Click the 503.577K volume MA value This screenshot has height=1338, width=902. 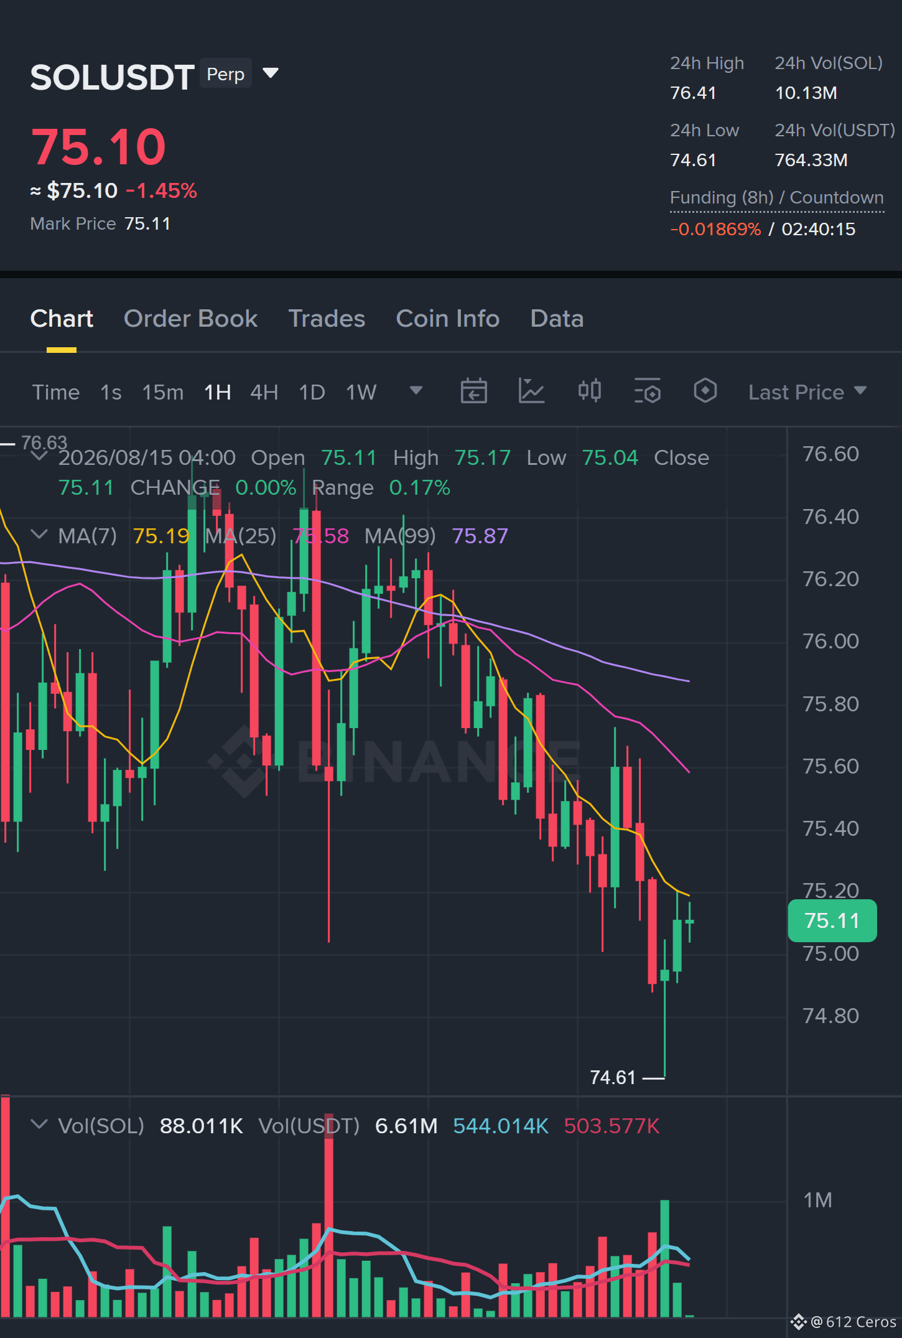click(612, 1126)
